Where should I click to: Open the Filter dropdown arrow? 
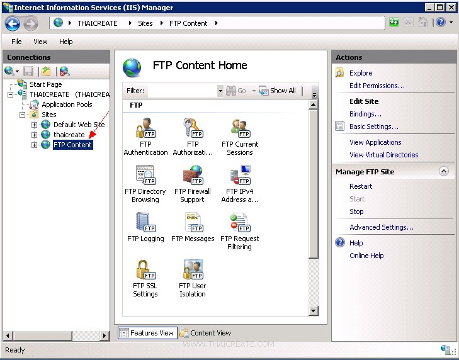coord(220,91)
